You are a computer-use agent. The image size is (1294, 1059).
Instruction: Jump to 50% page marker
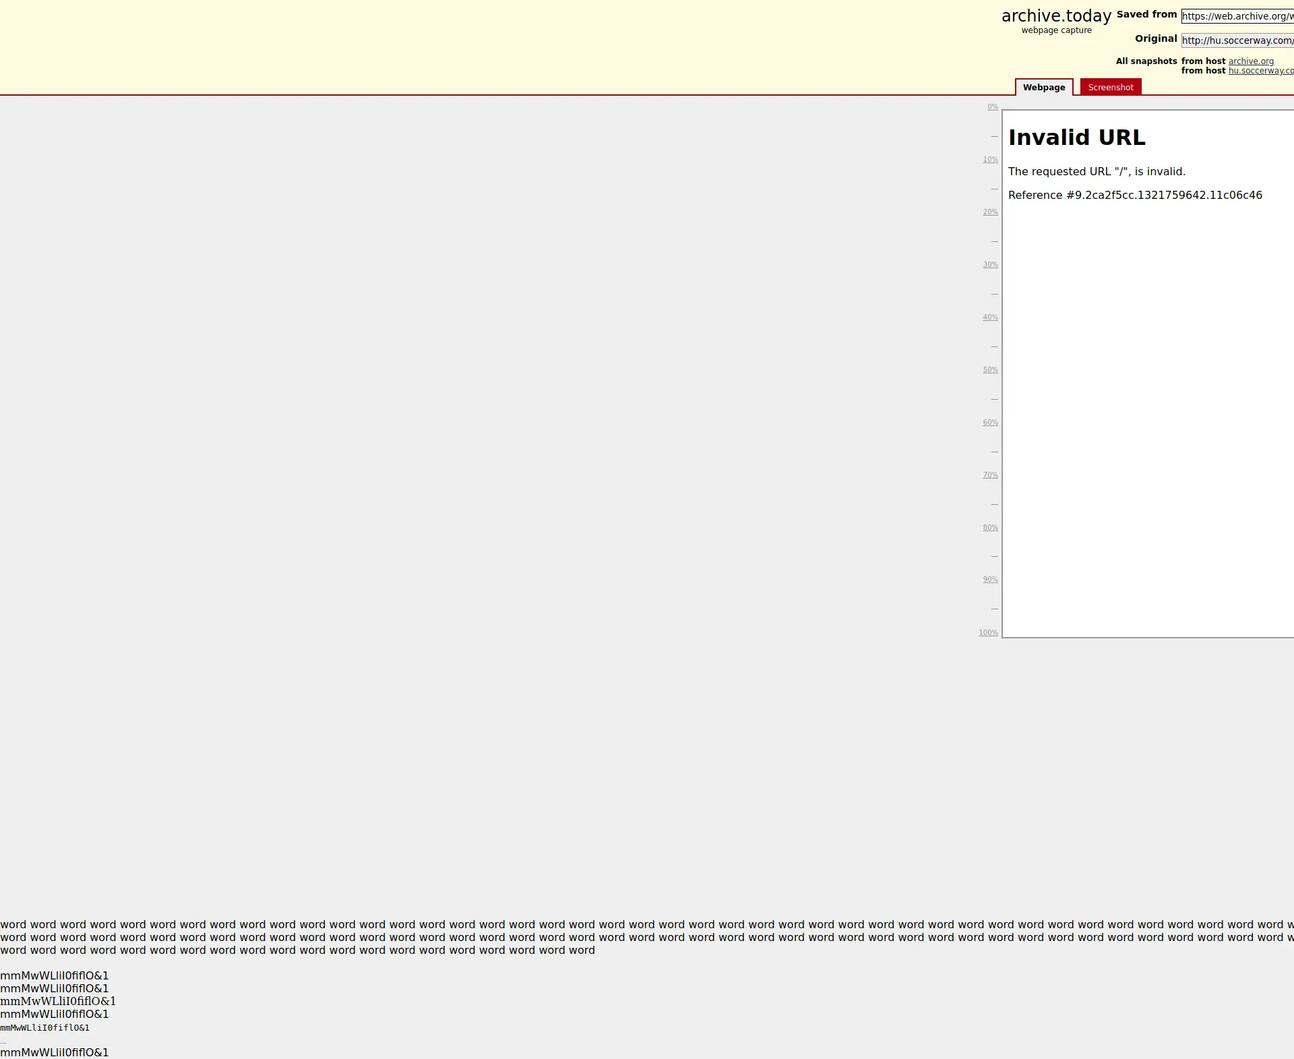pyautogui.click(x=990, y=370)
